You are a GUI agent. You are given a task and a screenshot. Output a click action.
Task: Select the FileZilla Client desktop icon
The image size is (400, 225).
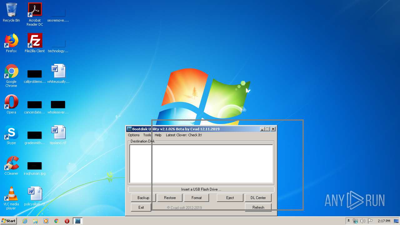click(35, 43)
